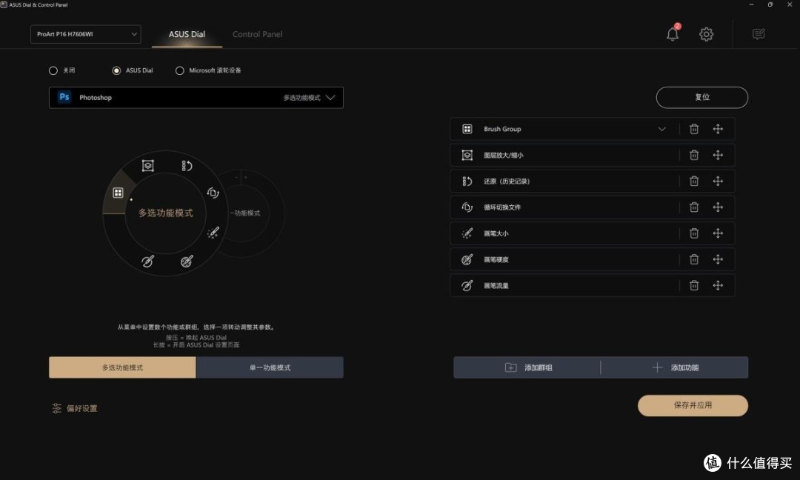Delete the 画笔硬度 function
The image size is (800, 480).
click(x=694, y=259)
